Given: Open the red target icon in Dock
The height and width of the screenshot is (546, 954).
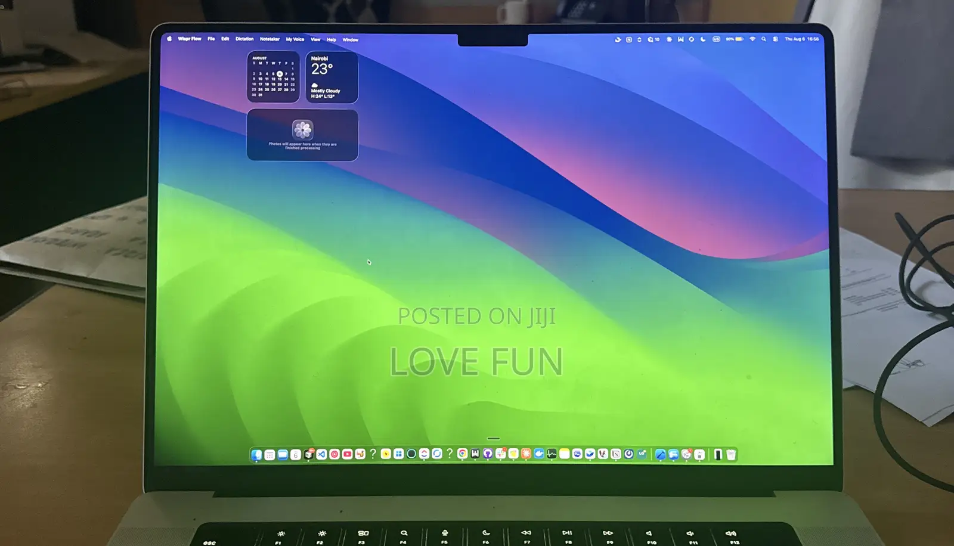Looking at the screenshot, I should (334, 454).
